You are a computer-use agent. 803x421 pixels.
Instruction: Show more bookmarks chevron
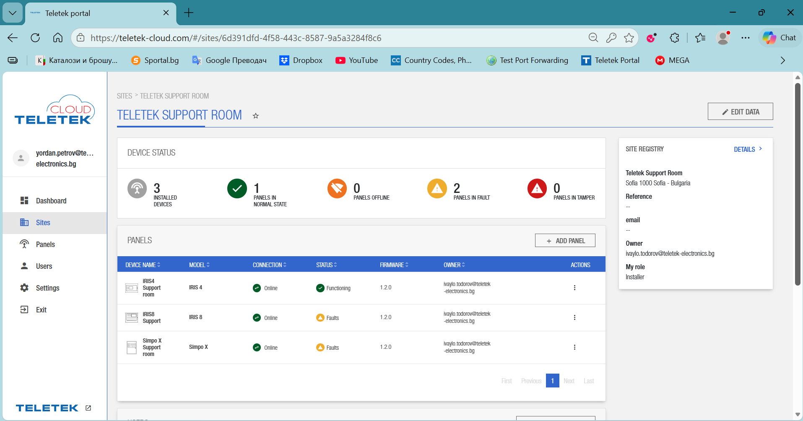pos(782,60)
